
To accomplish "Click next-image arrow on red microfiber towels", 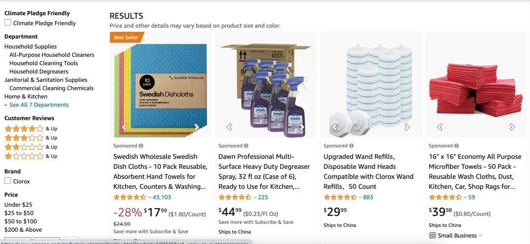I will (512, 127).
